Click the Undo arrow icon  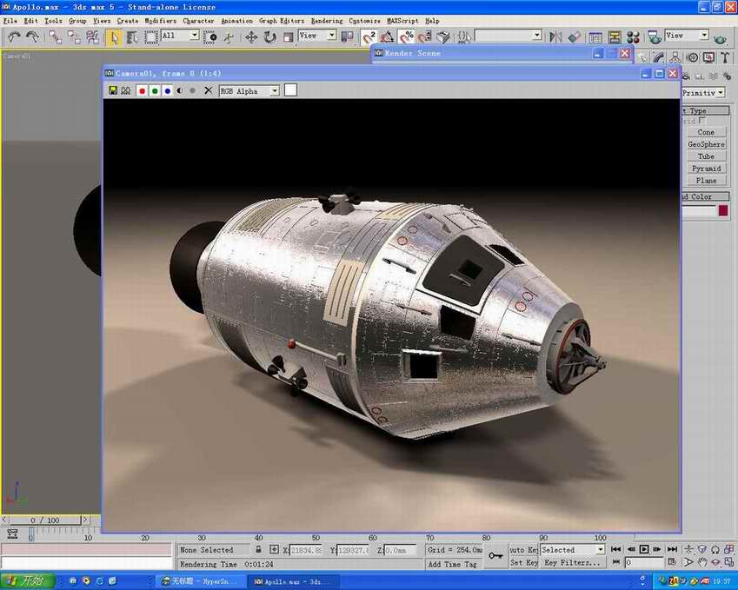tap(14, 36)
